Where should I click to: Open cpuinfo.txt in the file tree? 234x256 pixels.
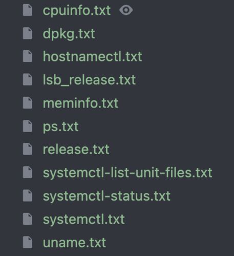(77, 11)
